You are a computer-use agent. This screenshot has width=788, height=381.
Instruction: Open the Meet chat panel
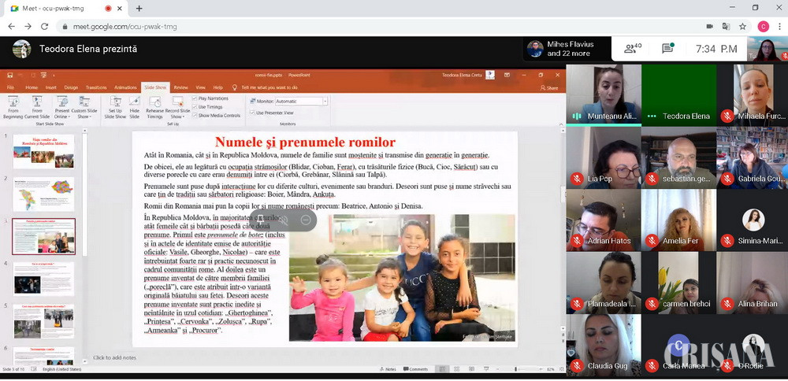[667, 49]
